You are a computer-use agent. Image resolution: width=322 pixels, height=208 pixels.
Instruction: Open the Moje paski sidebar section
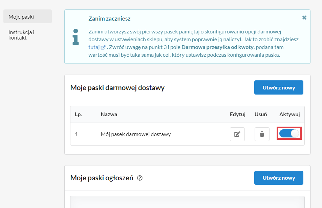tap(27, 17)
